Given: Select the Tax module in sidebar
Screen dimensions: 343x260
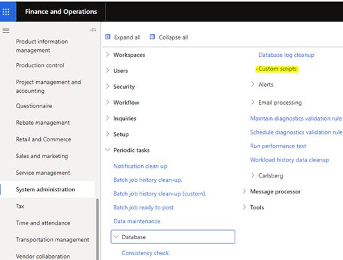Looking at the screenshot, I should [20, 206].
